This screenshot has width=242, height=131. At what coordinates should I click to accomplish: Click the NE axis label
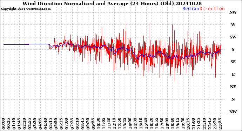pos(233,87)
